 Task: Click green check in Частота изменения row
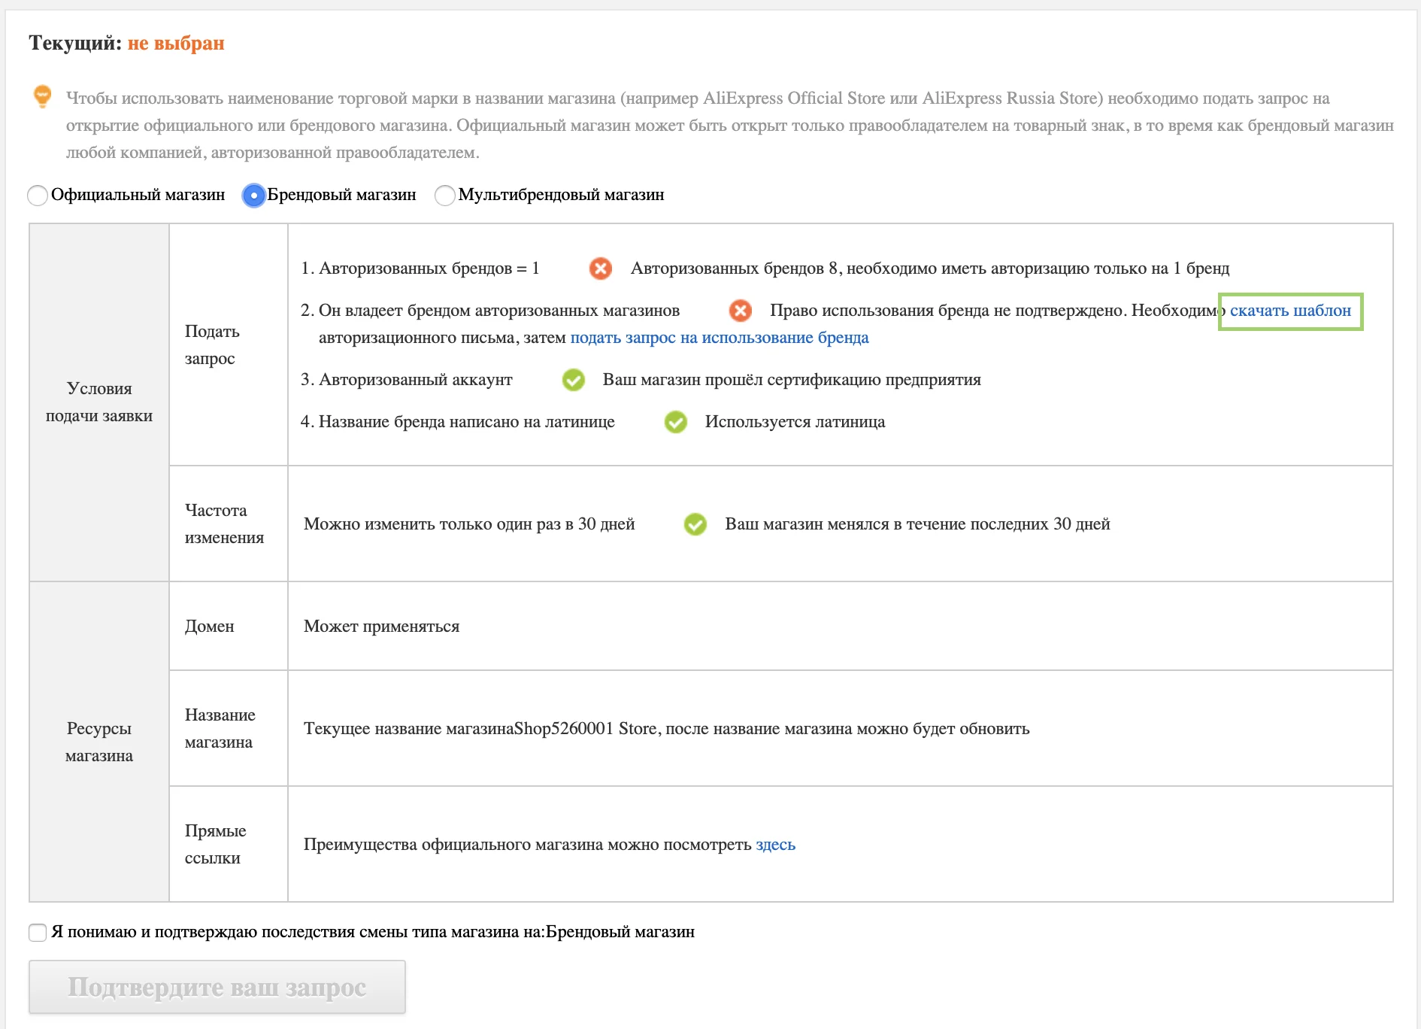click(695, 524)
